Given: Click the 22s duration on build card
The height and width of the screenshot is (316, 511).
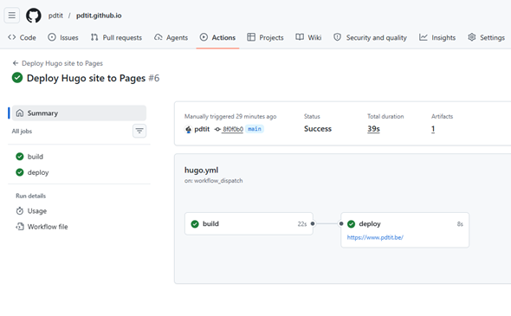Looking at the screenshot, I should click(302, 224).
